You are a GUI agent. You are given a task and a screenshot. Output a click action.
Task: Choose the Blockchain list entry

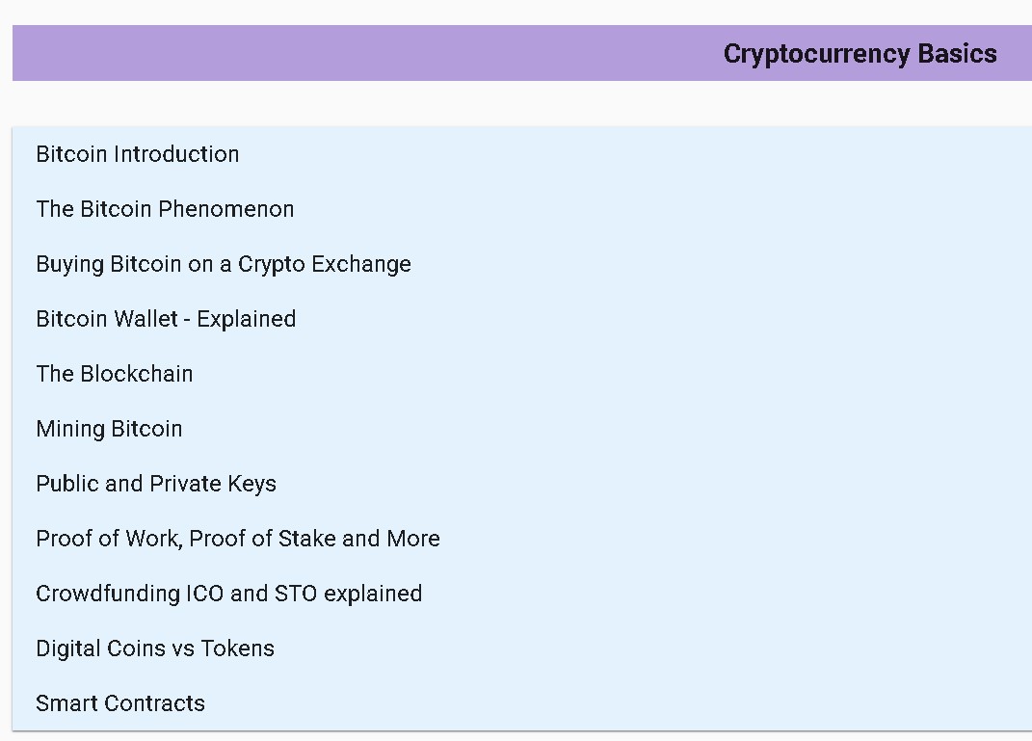coord(115,374)
